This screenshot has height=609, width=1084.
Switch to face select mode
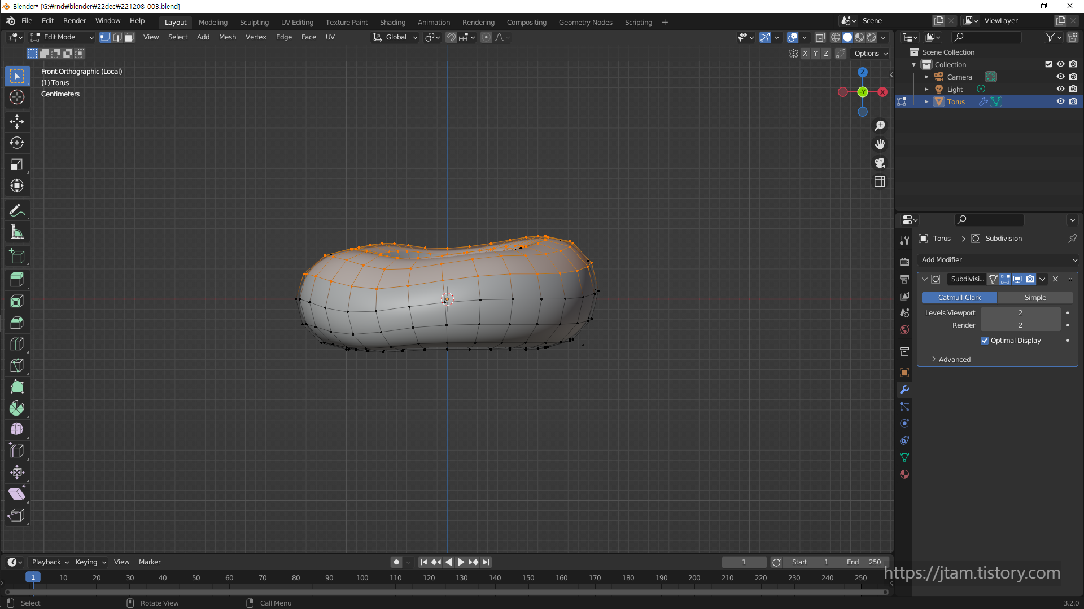click(x=130, y=37)
